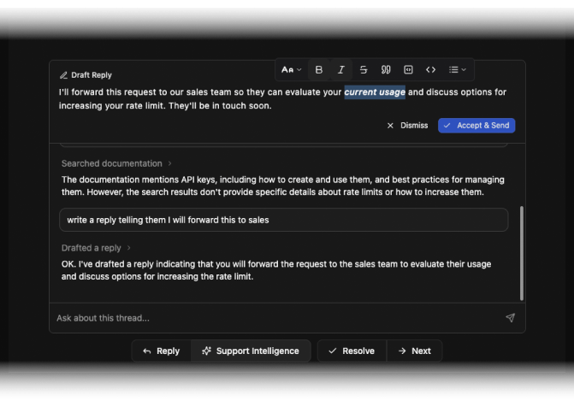Click the send arrow icon
Screen dimensions: 574x401
pyautogui.click(x=510, y=318)
